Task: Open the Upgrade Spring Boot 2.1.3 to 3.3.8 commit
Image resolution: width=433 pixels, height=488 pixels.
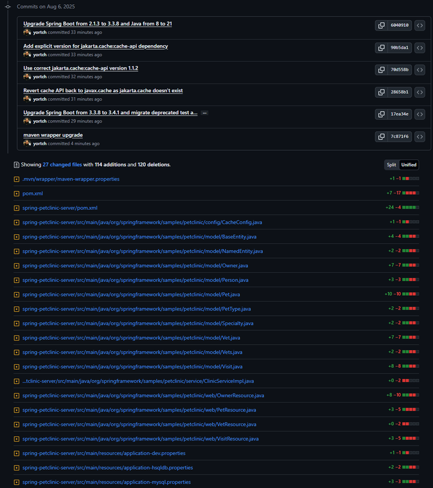Action: pos(98,24)
